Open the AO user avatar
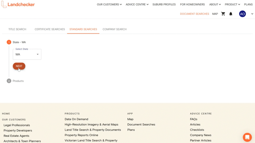Screen dimensions: 255x143 [x=242, y=14]
